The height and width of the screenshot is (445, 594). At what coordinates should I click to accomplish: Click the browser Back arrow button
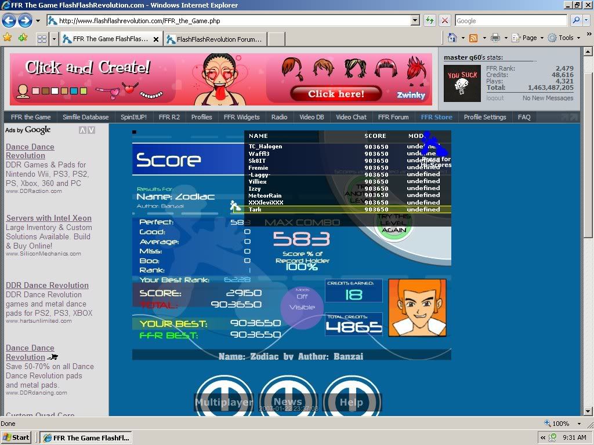(x=9, y=21)
